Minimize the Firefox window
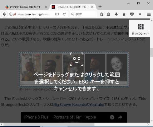This screenshot has height=127, width=153. click(x=129, y=3)
